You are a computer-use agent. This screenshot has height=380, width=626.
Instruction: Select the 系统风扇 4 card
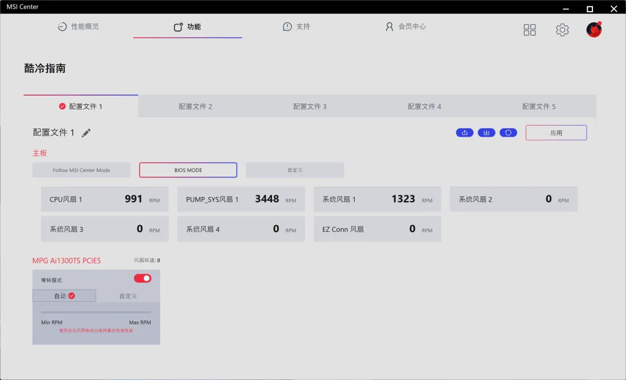[x=241, y=229]
